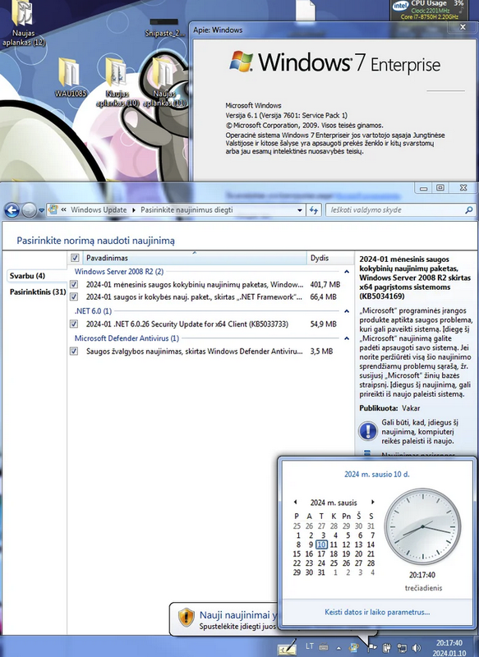Image resolution: width=479 pixels, height=657 pixels.
Task: Click next month arrow in calendar
Action: tap(372, 502)
